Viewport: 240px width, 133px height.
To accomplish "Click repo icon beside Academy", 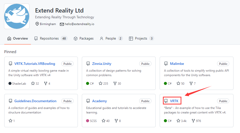I will (88, 101).
